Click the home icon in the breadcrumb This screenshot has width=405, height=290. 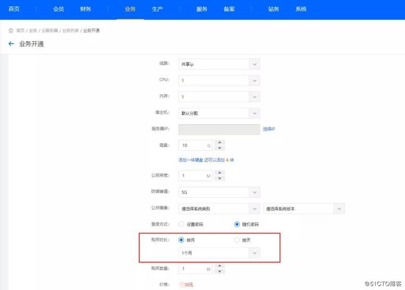point(11,31)
